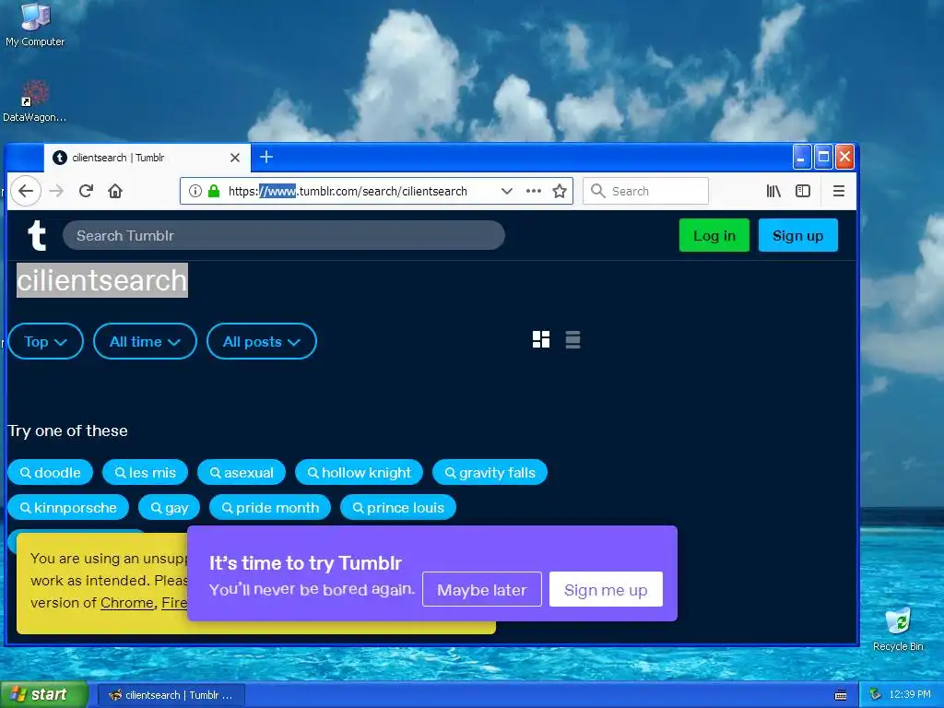Switch to list layout view

[x=572, y=339]
